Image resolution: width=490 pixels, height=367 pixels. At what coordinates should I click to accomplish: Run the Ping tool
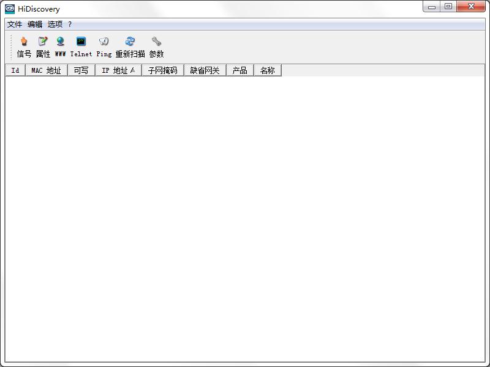104,47
